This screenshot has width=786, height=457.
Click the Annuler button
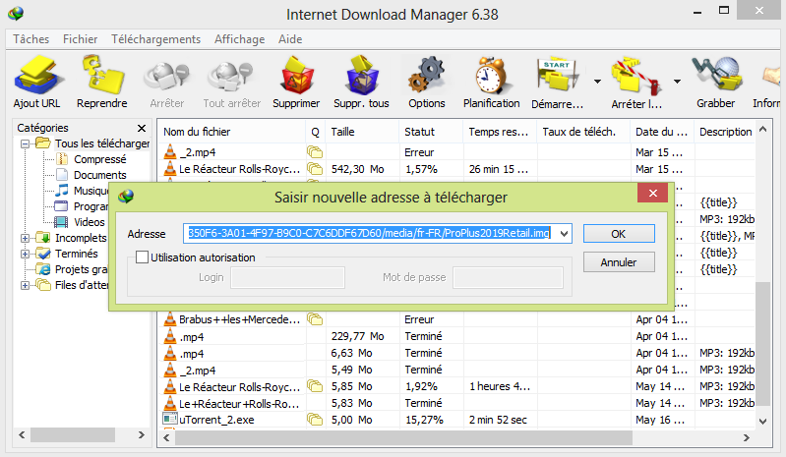pyautogui.click(x=619, y=261)
